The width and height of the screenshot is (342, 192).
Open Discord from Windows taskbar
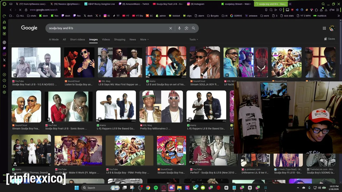(x=172, y=188)
